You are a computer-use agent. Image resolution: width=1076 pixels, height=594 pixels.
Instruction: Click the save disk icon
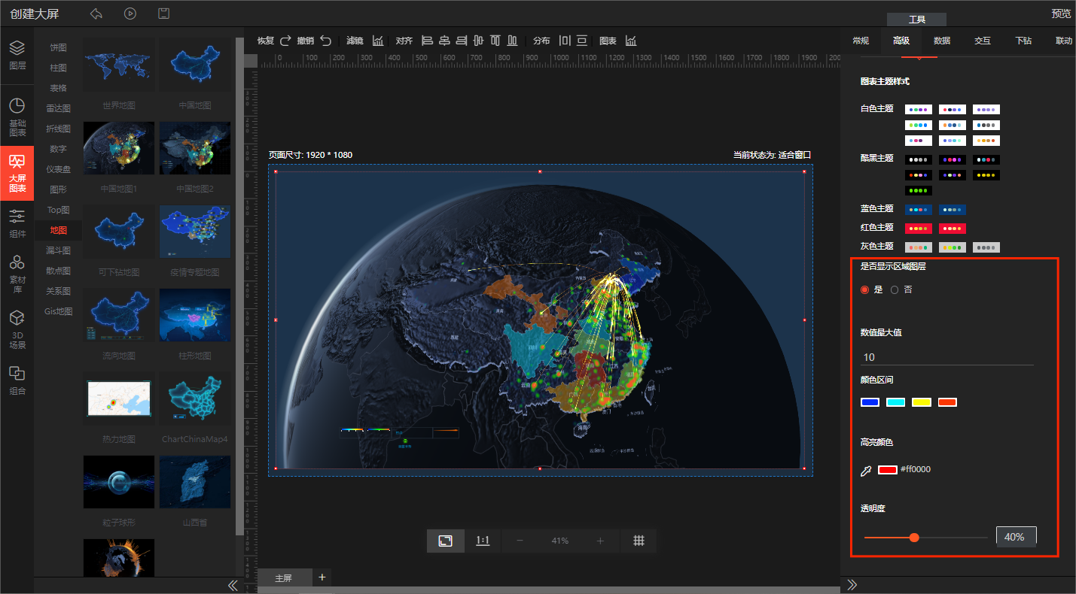(x=163, y=14)
